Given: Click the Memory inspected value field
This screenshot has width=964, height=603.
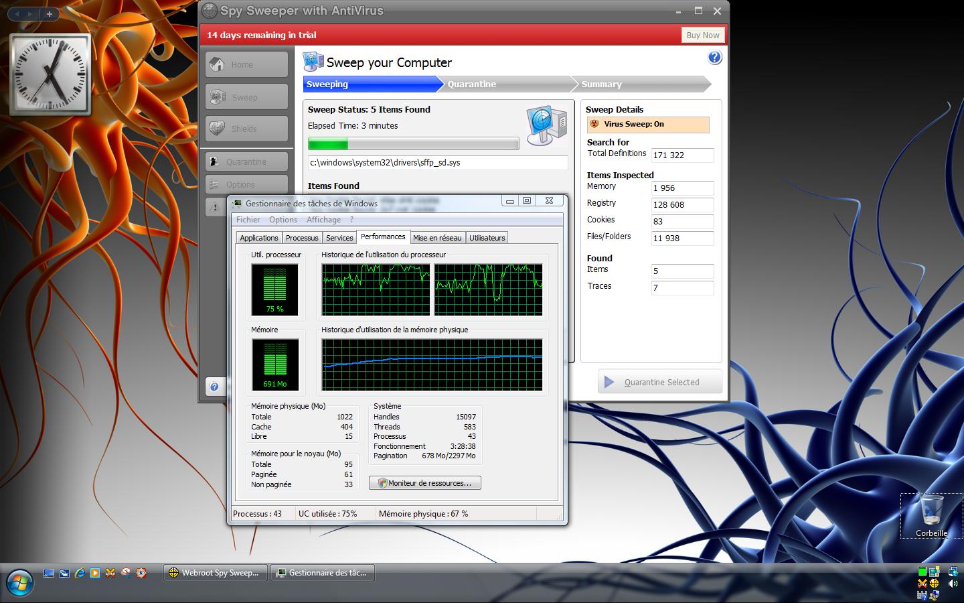Looking at the screenshot, I should [682, 188].
